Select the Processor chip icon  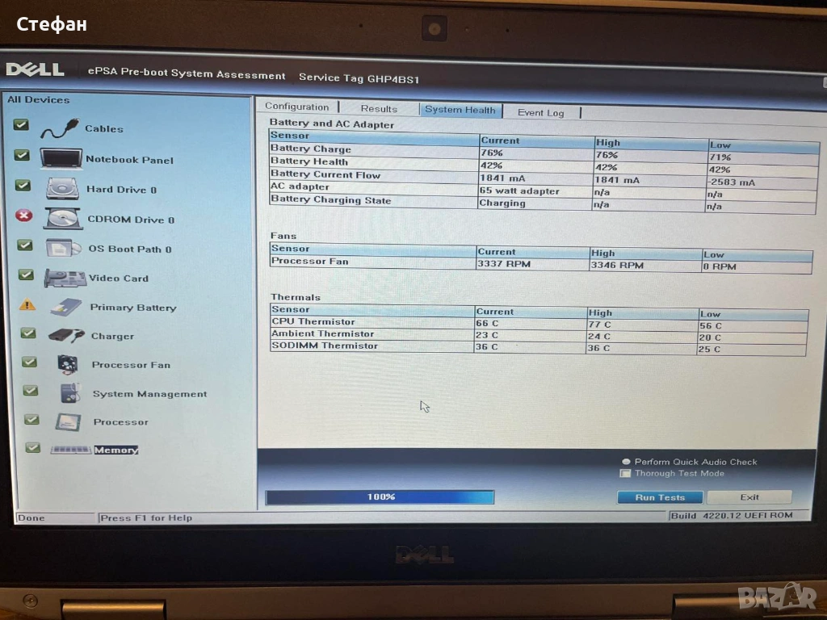[x=68, y=421]
